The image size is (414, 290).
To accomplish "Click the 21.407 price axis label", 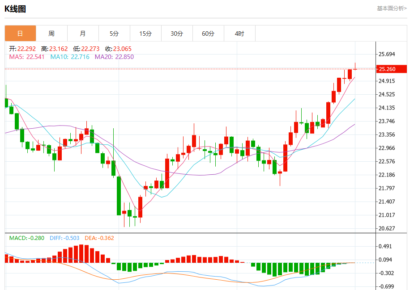I will point(387,202).
